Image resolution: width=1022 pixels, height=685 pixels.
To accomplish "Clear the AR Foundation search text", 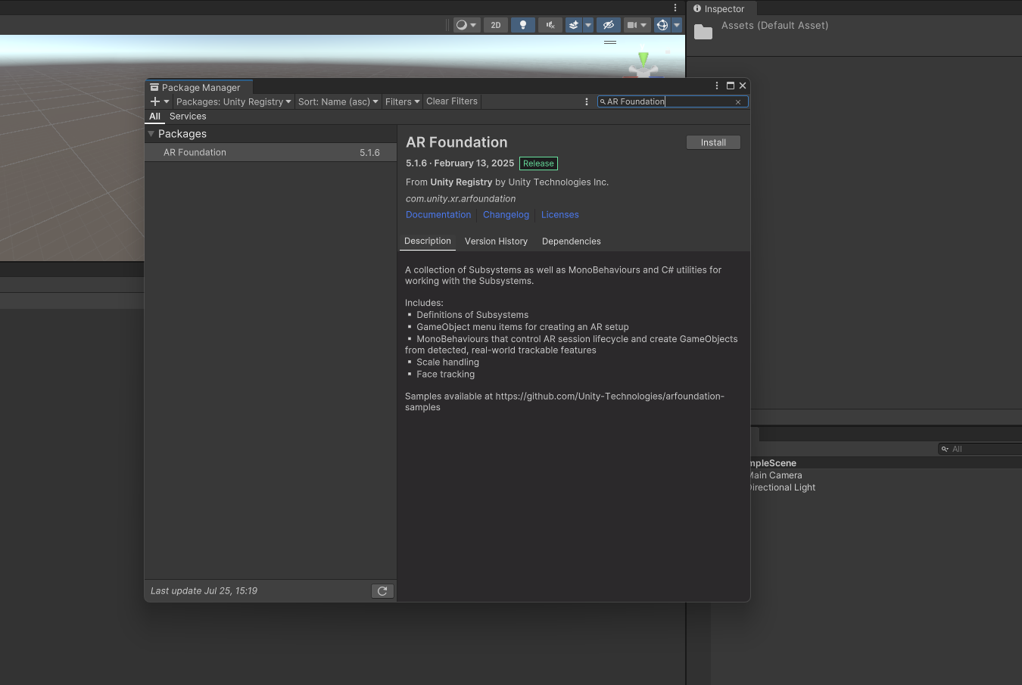I will (x=738, y=102).
